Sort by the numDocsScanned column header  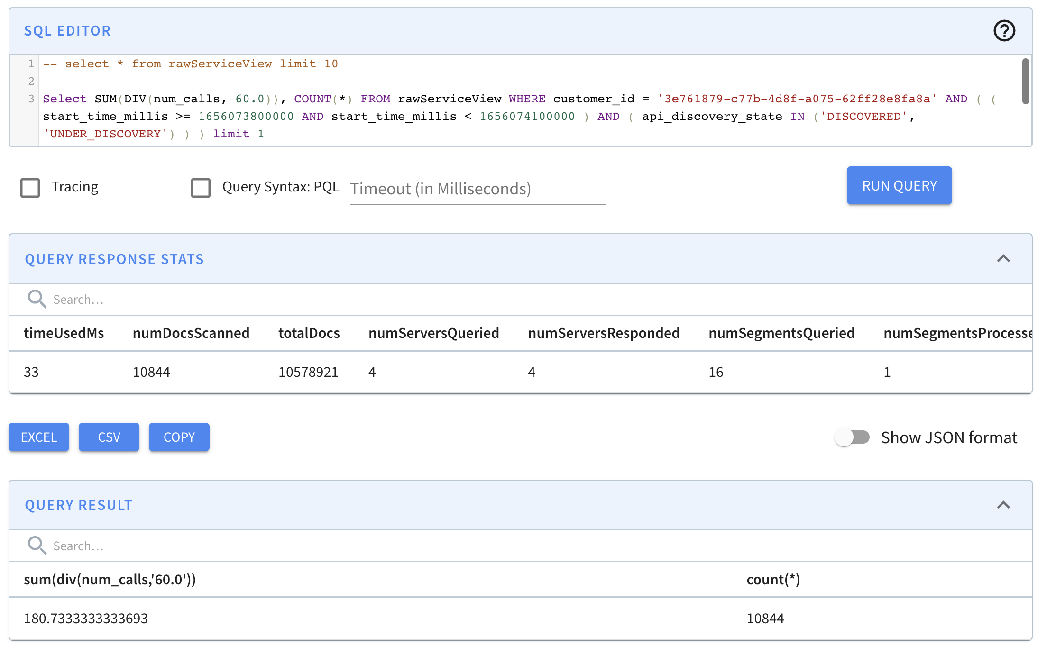191,333
